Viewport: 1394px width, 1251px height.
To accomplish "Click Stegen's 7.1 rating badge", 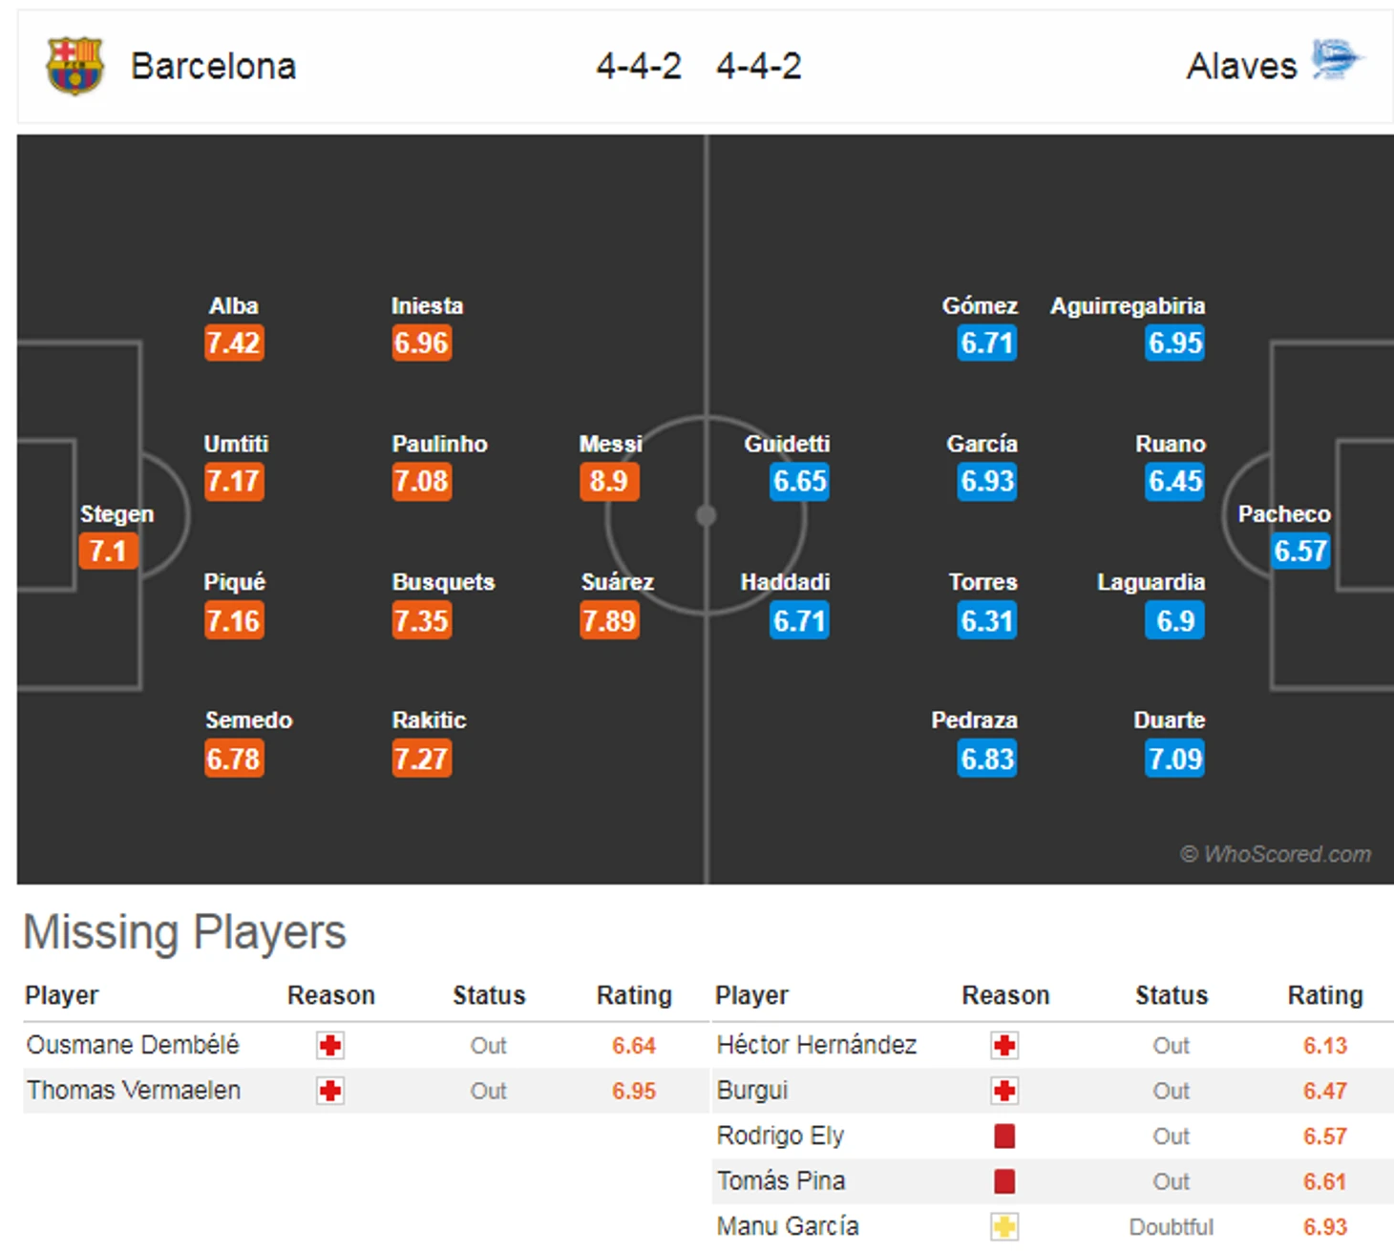I will [108, 551].
